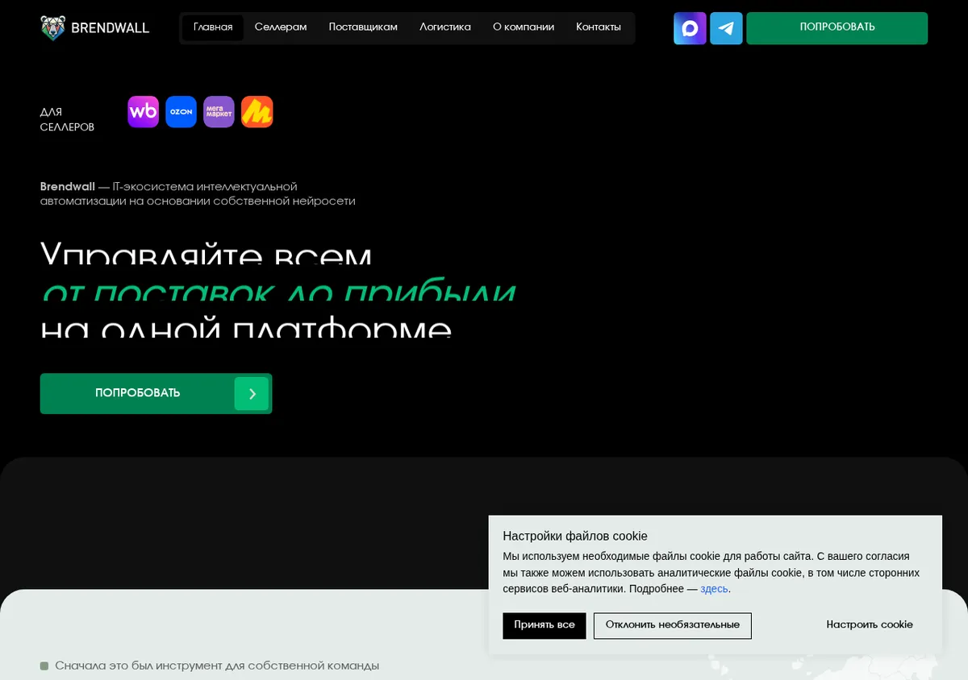Accept all cookies with Принять все
Image resolution: width=968 pixels, height=680 pixels.
click(x=544, y=625)
